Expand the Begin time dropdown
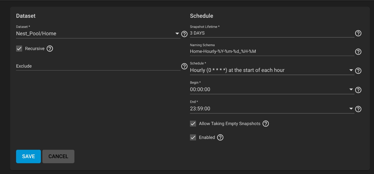Image resolution: width=374 pixels, height=174 pixels. click(x=351, y=90)
